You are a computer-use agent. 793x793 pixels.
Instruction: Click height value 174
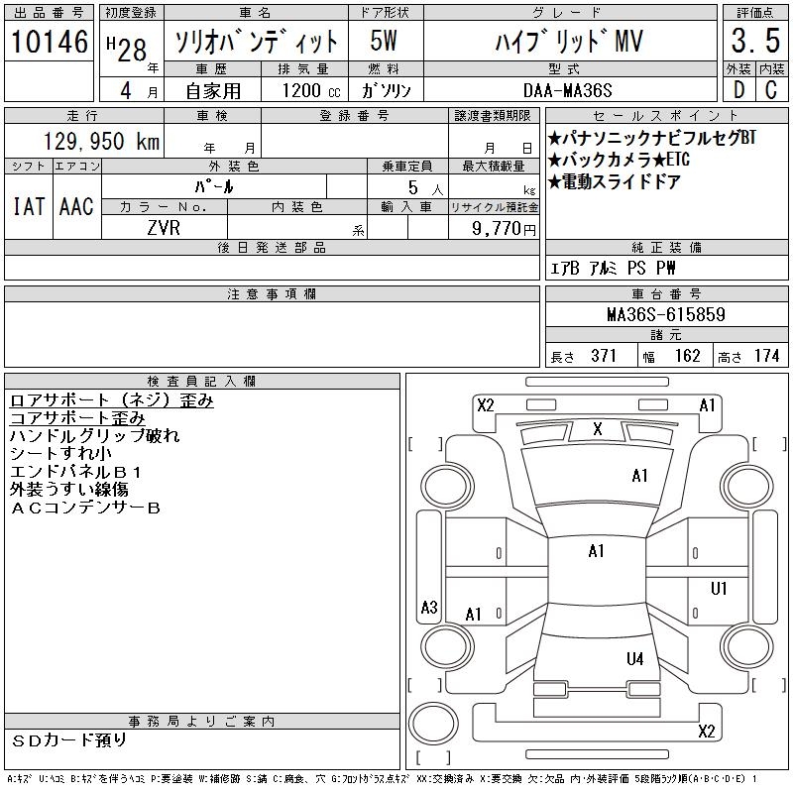point(766,356)
